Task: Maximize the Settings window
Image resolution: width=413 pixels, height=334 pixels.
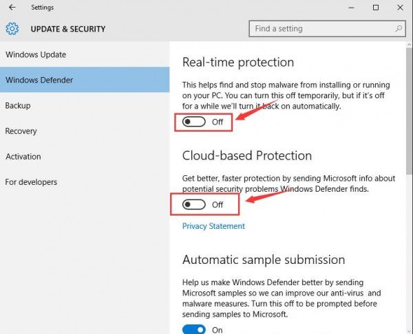Action: pos(376,8)
